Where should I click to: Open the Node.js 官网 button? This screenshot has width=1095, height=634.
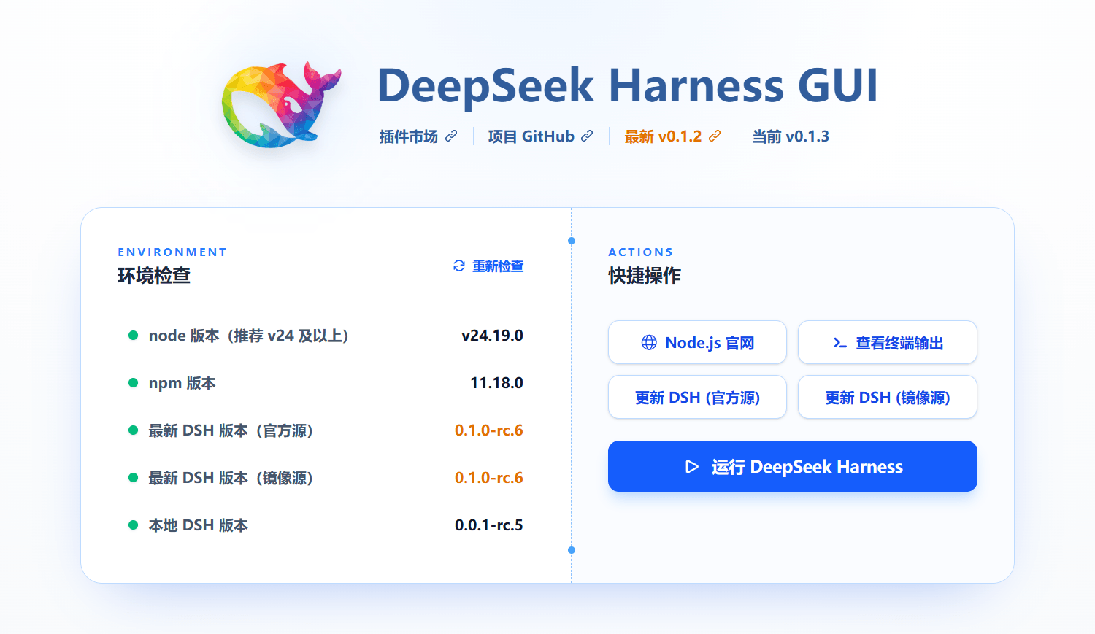(697, 342)
